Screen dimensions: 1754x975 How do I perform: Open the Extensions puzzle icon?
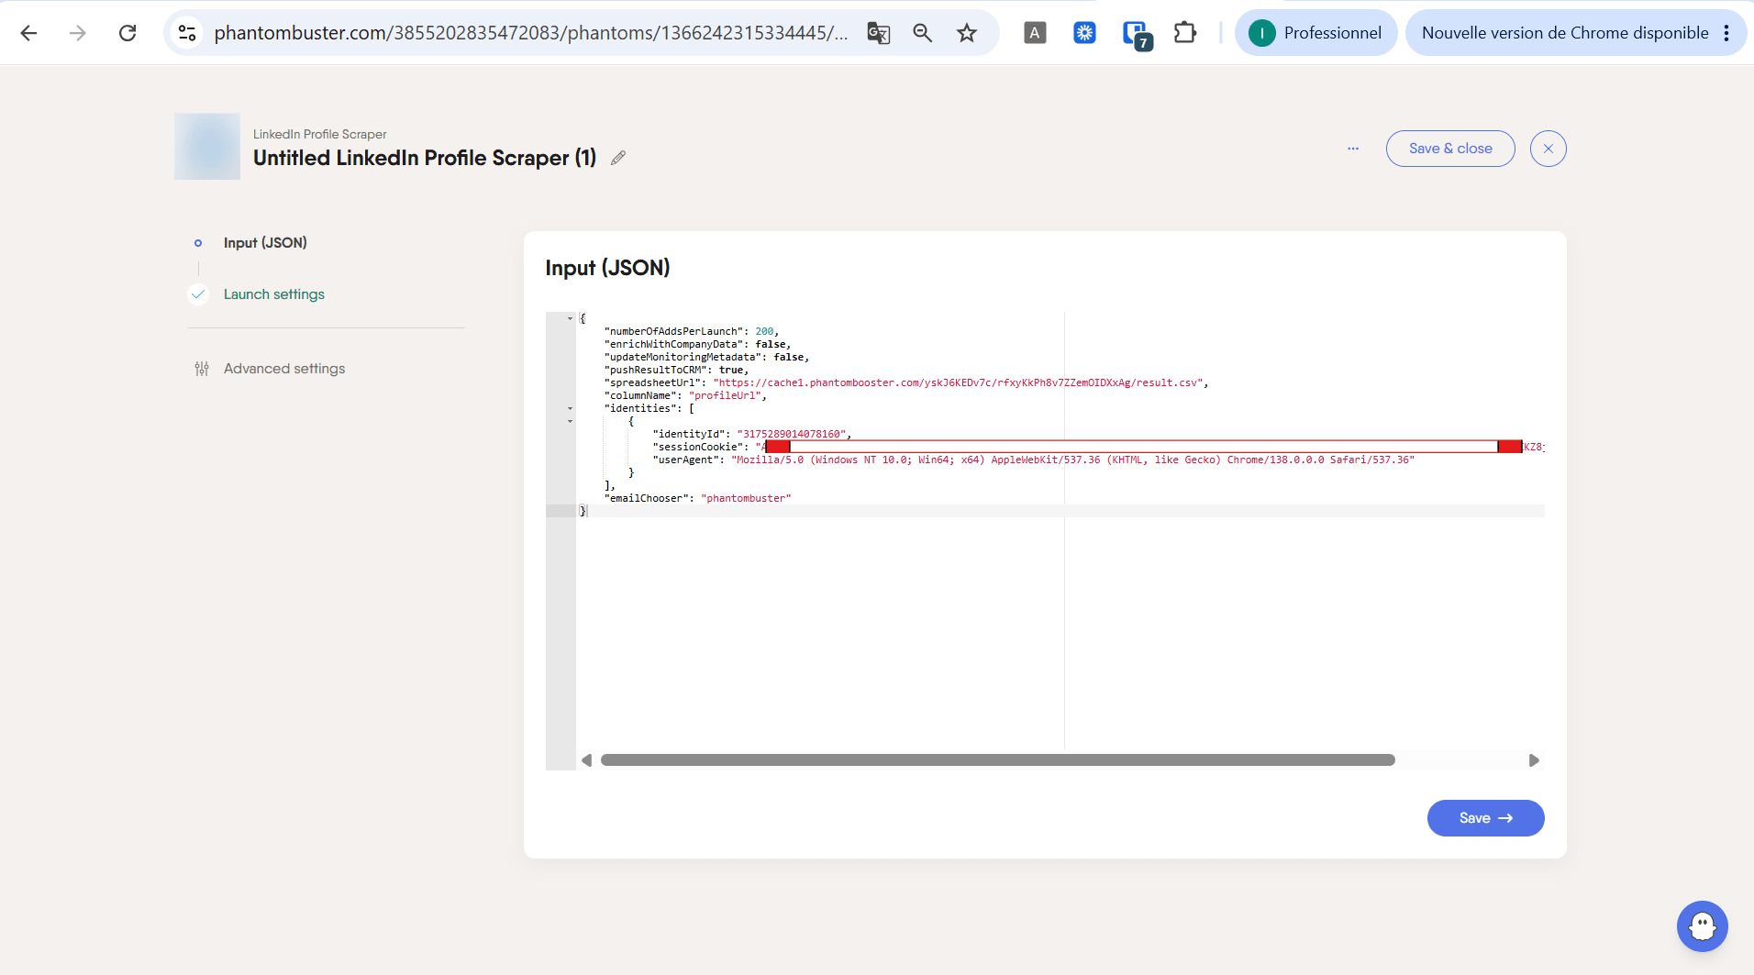click(x=1185, y=33)
